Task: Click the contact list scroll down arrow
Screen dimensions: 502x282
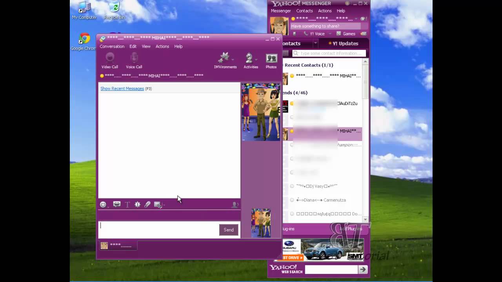Action: pos(365,220)
